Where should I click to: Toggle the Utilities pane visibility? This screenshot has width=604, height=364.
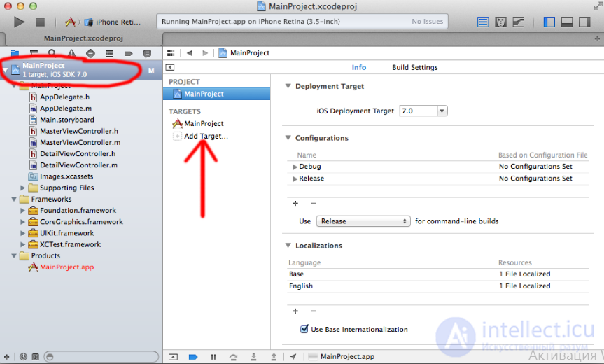click(x=584, y=22)
